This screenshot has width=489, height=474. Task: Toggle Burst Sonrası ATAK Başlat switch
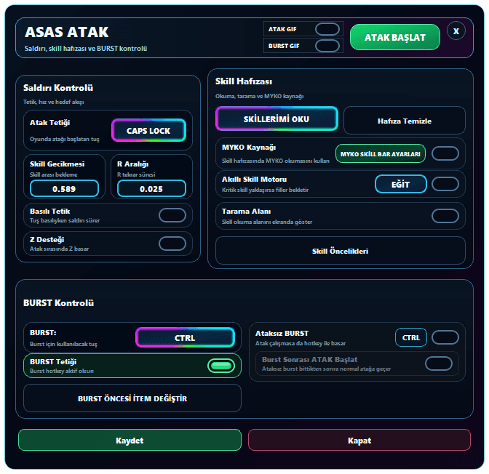pyautogui.click(x=439, y=363)
